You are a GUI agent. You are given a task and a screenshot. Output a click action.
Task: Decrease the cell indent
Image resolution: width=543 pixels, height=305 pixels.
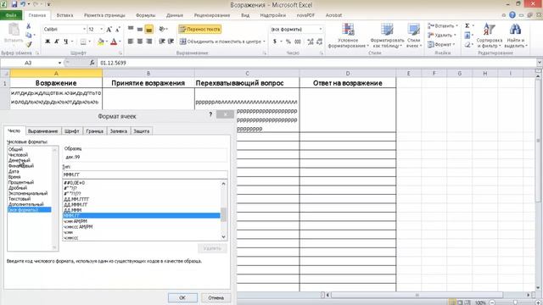tap(162, 42)
